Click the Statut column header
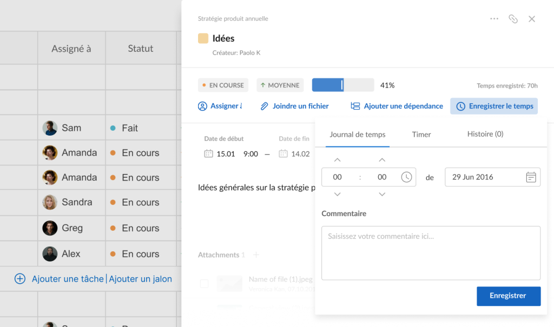Viewport: 554px width, 327px height. [141, 49]
